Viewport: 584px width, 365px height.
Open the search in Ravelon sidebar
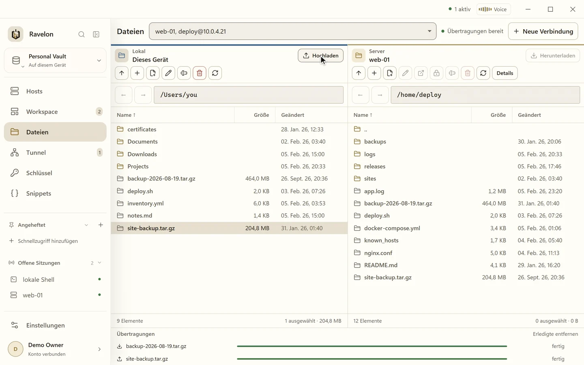(82, 34)
